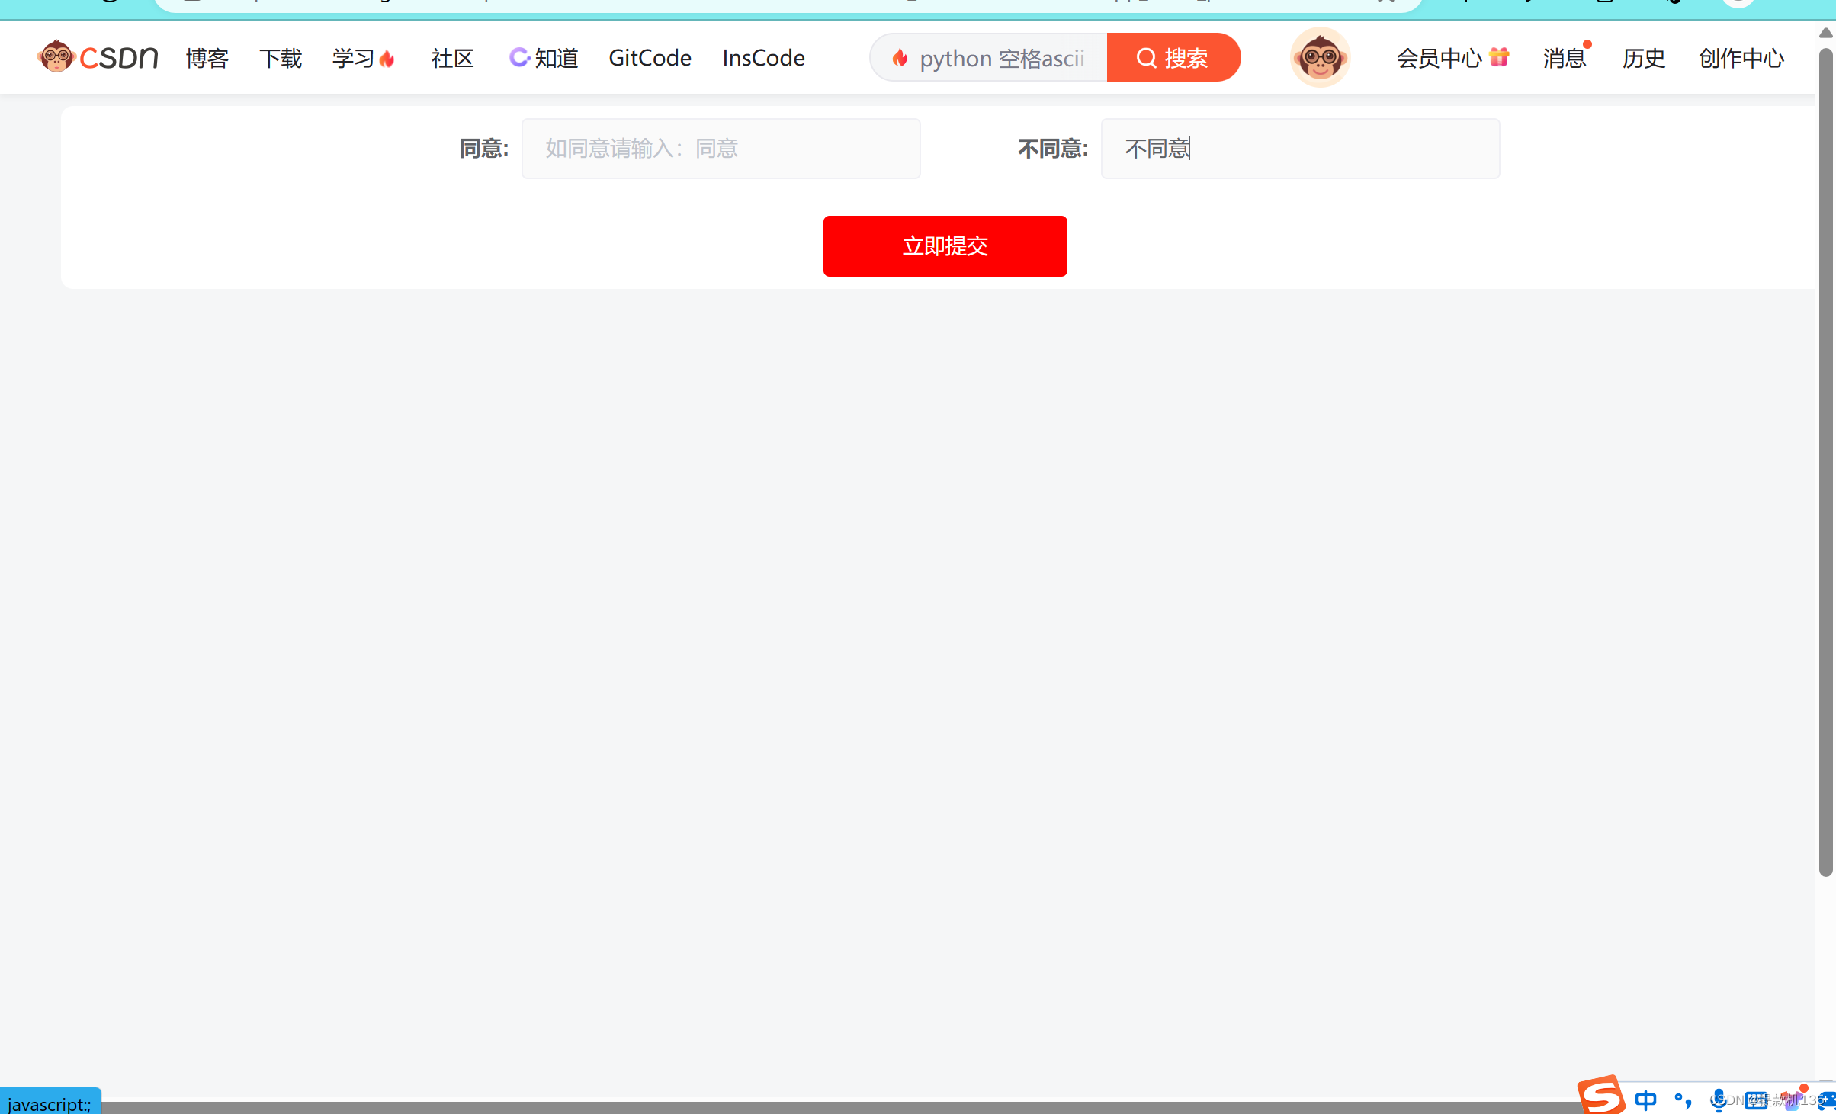Click the 同意 agreement input field
This screenshot has height=1114, width=1836.
click(x=720, y=148)
